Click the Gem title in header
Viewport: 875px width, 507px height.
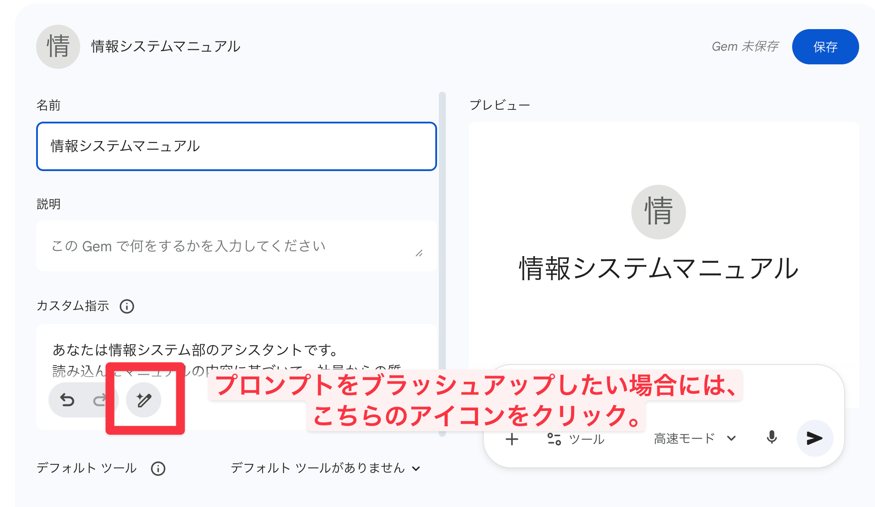pyautogui.click(x=166, y=47)
